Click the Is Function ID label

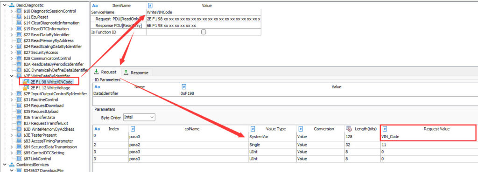coord(104,32)
